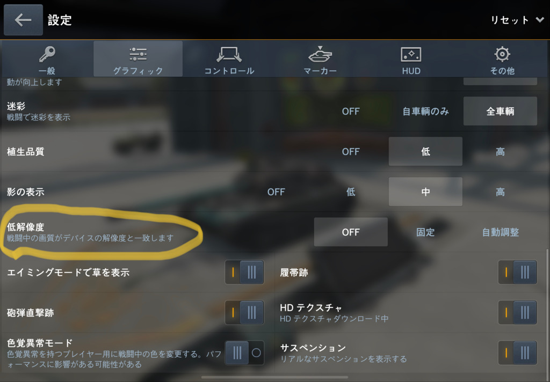
Task: Set 迷彩 to 自車輌のみ
Action: tap(425, 112)
